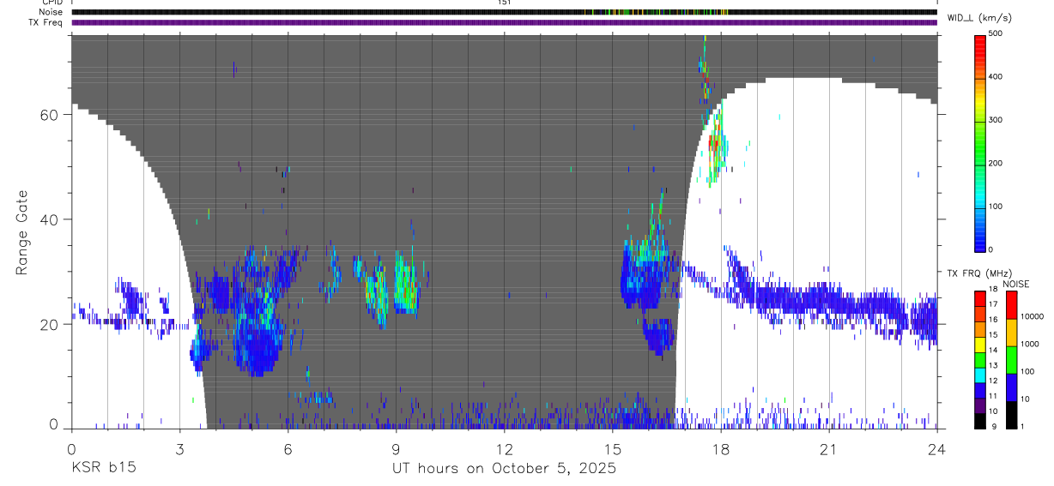1054x486 pixels.
Task: Click the black bottom segment of NOISE legend
Action: pos(1011,415)
